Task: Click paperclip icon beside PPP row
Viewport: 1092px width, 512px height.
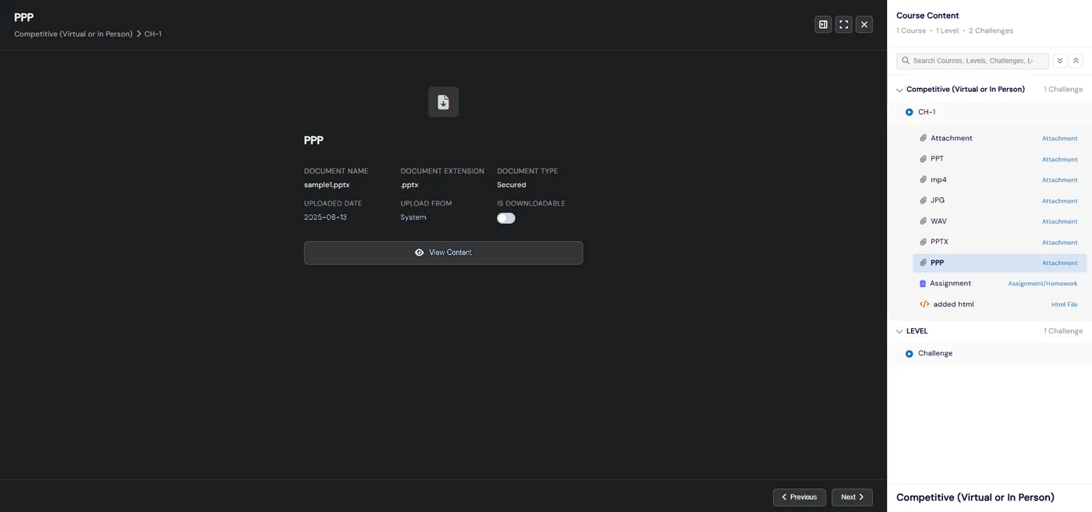Action: point(923,263)
